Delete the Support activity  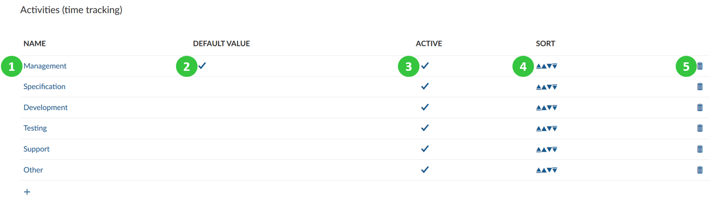pos(700,149)
